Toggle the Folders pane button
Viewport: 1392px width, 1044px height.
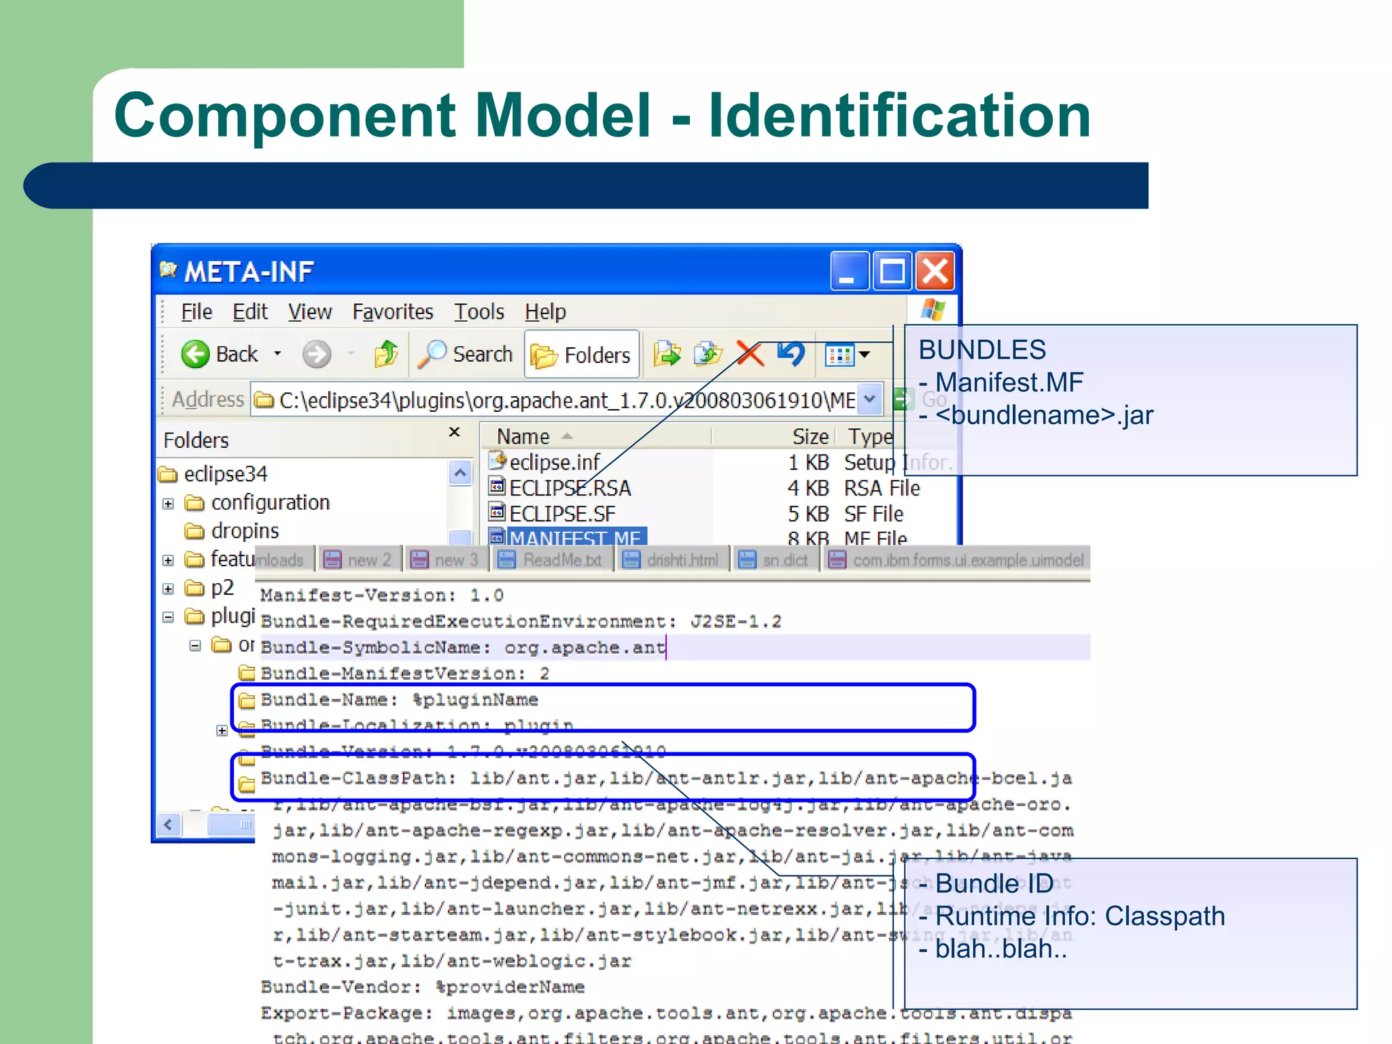pos(582,355)
